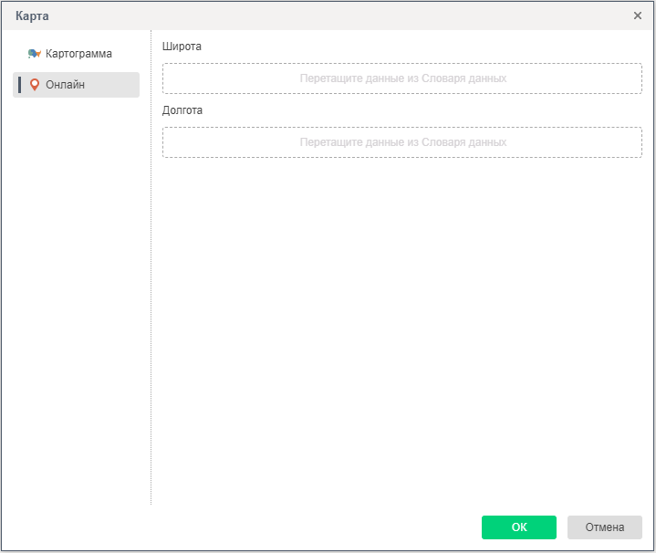Click the Карта dialog title text

point(33,16)
